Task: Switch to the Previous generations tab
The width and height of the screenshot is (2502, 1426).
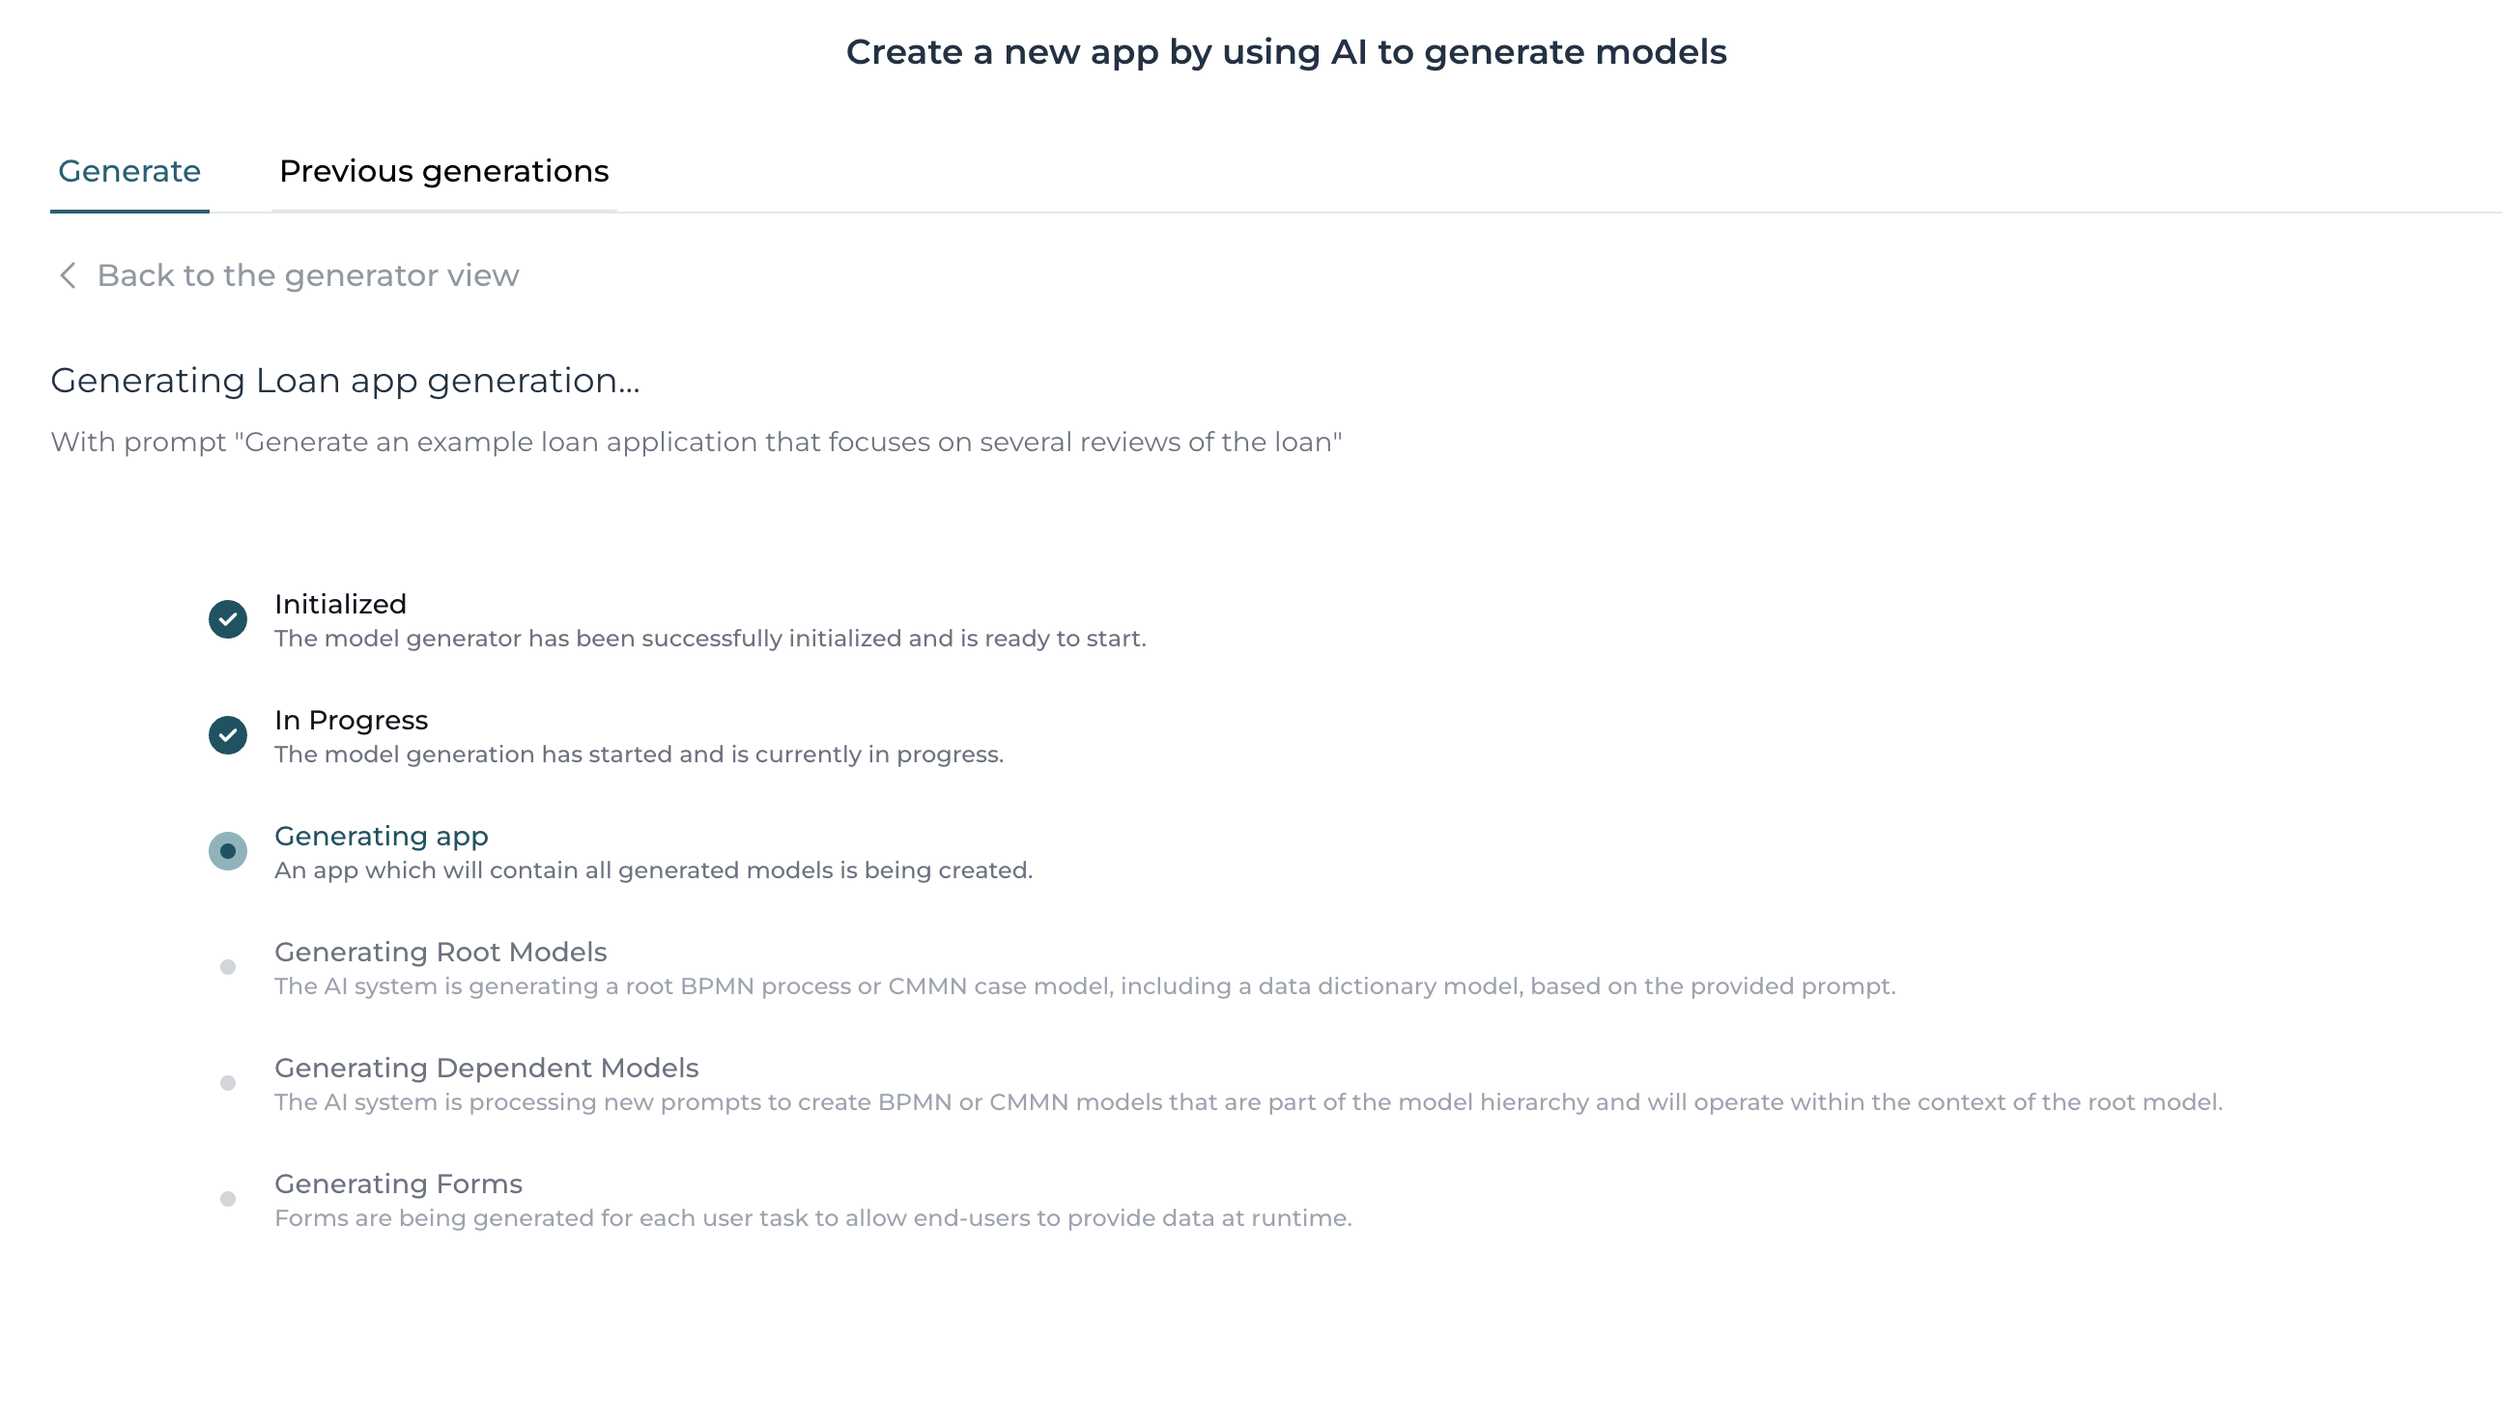Action: [x=442, y=170]
